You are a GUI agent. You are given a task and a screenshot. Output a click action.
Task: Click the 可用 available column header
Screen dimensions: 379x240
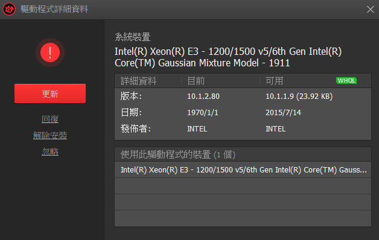pyautogui.click(x=275, y=81)
